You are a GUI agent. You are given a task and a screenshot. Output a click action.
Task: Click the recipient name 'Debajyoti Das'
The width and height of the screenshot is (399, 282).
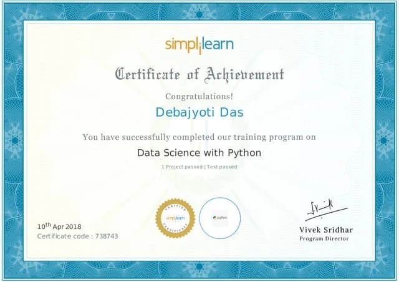pos(199,112)
